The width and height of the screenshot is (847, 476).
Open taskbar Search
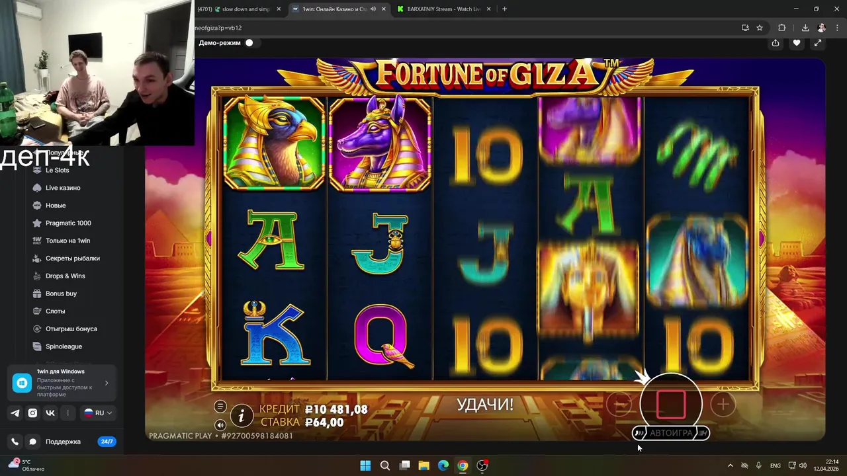385,465
